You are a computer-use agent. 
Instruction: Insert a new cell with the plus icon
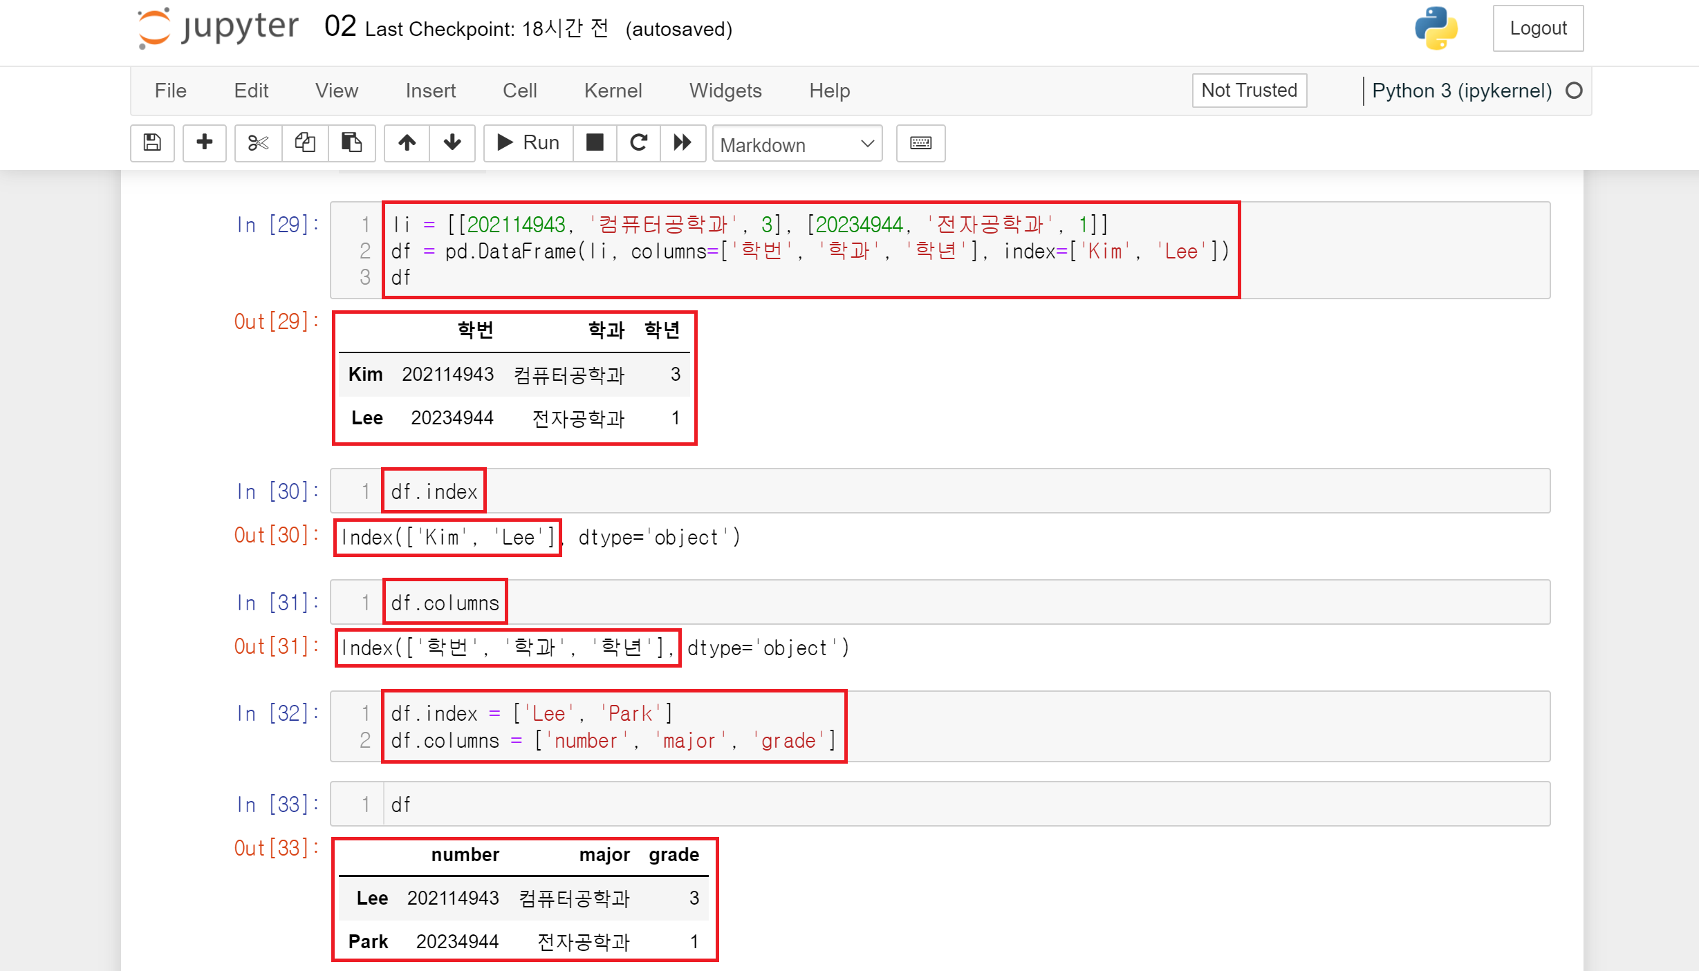[x=204, y=143]
